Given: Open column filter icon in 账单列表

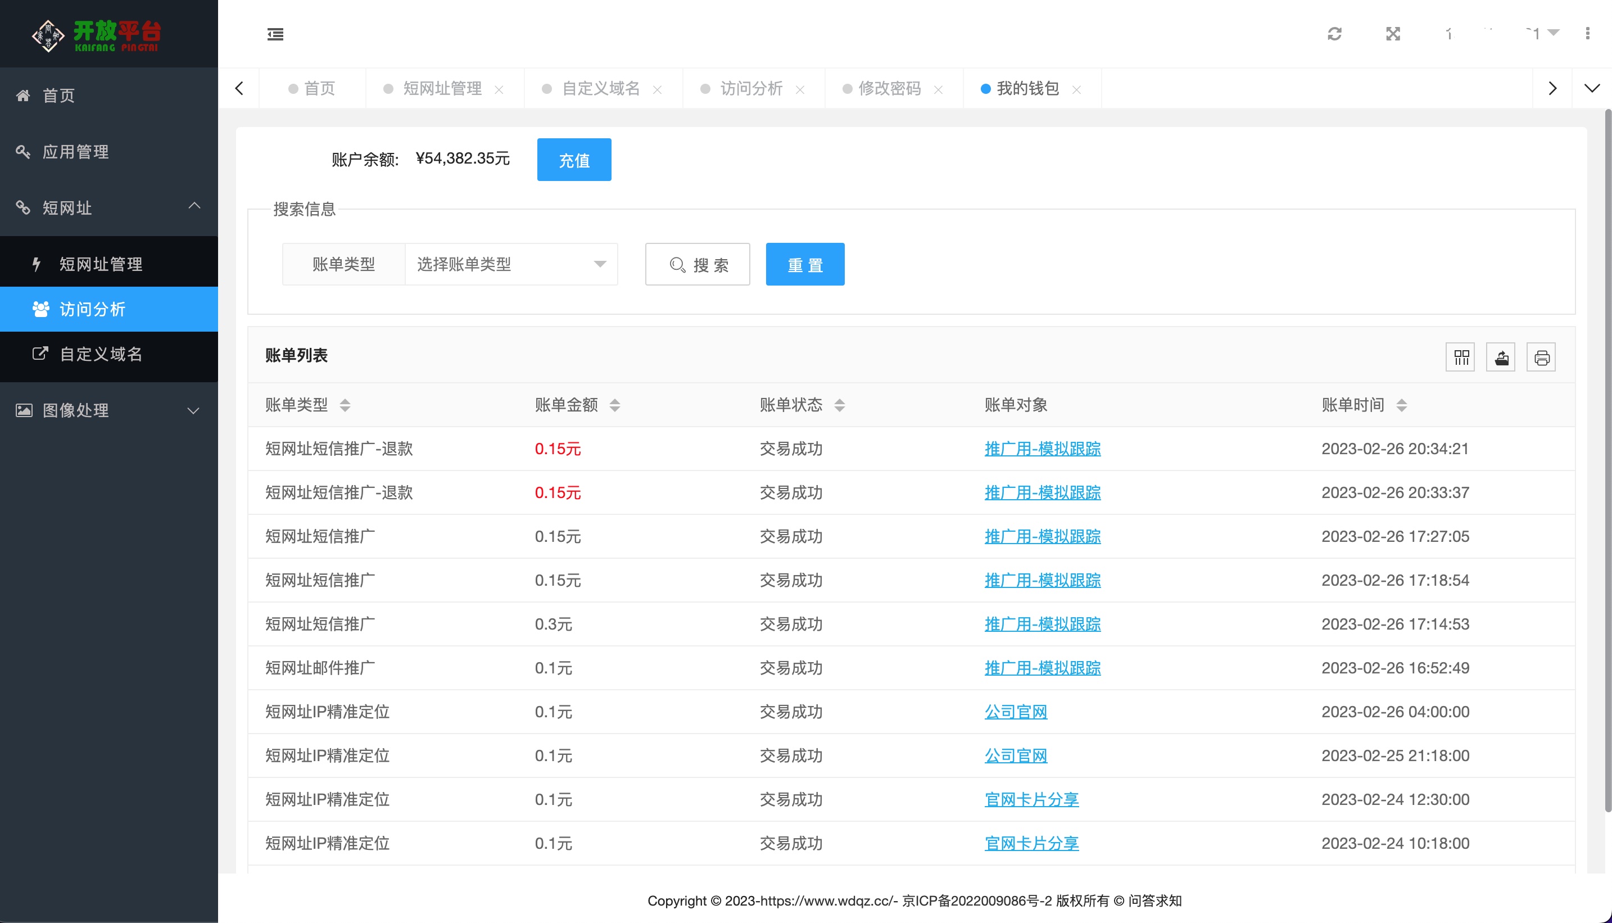Looking at the screenshot, I should (x=1460, y=358).
